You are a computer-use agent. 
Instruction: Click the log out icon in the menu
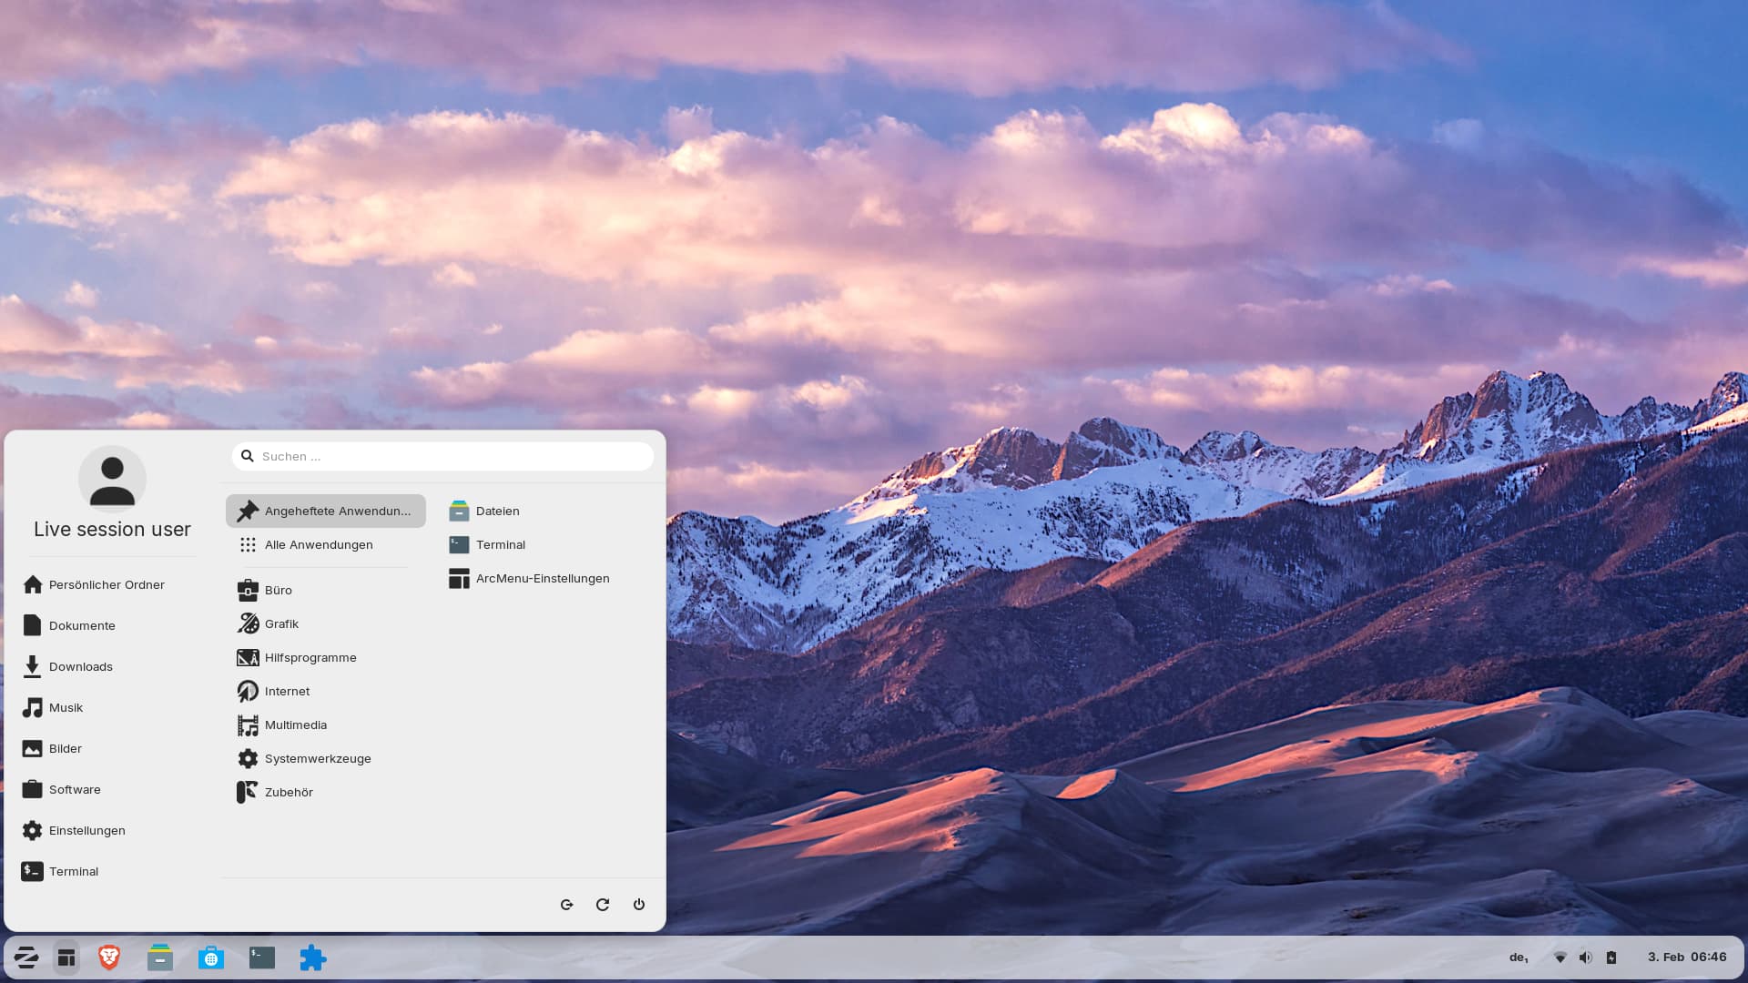coord(566,905)
